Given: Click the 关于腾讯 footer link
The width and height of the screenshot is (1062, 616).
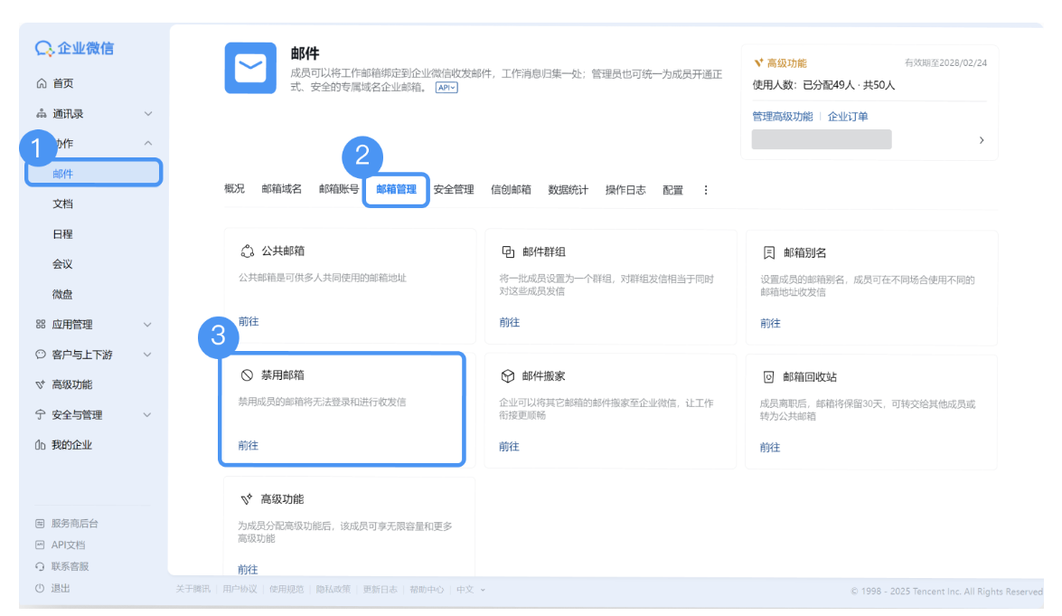Looking at the screenshot, I should pos(193,589).
